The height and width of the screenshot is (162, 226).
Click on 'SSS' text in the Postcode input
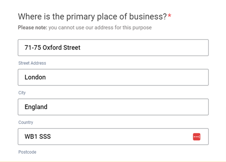click(45, 137)
